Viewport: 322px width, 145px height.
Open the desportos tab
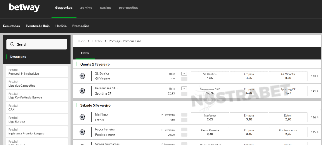pyautogui.click(x=64, y=8)
